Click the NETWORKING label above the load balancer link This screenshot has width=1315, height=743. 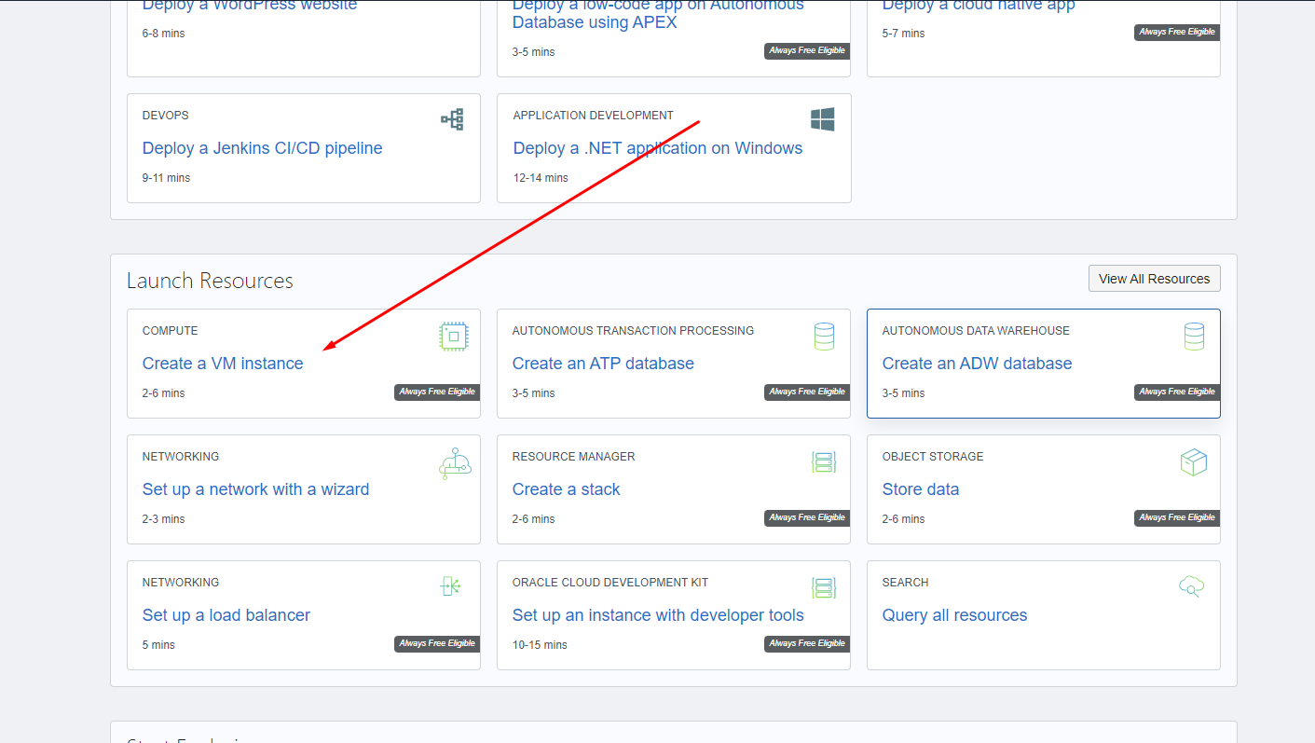click(x=181, y=583)
